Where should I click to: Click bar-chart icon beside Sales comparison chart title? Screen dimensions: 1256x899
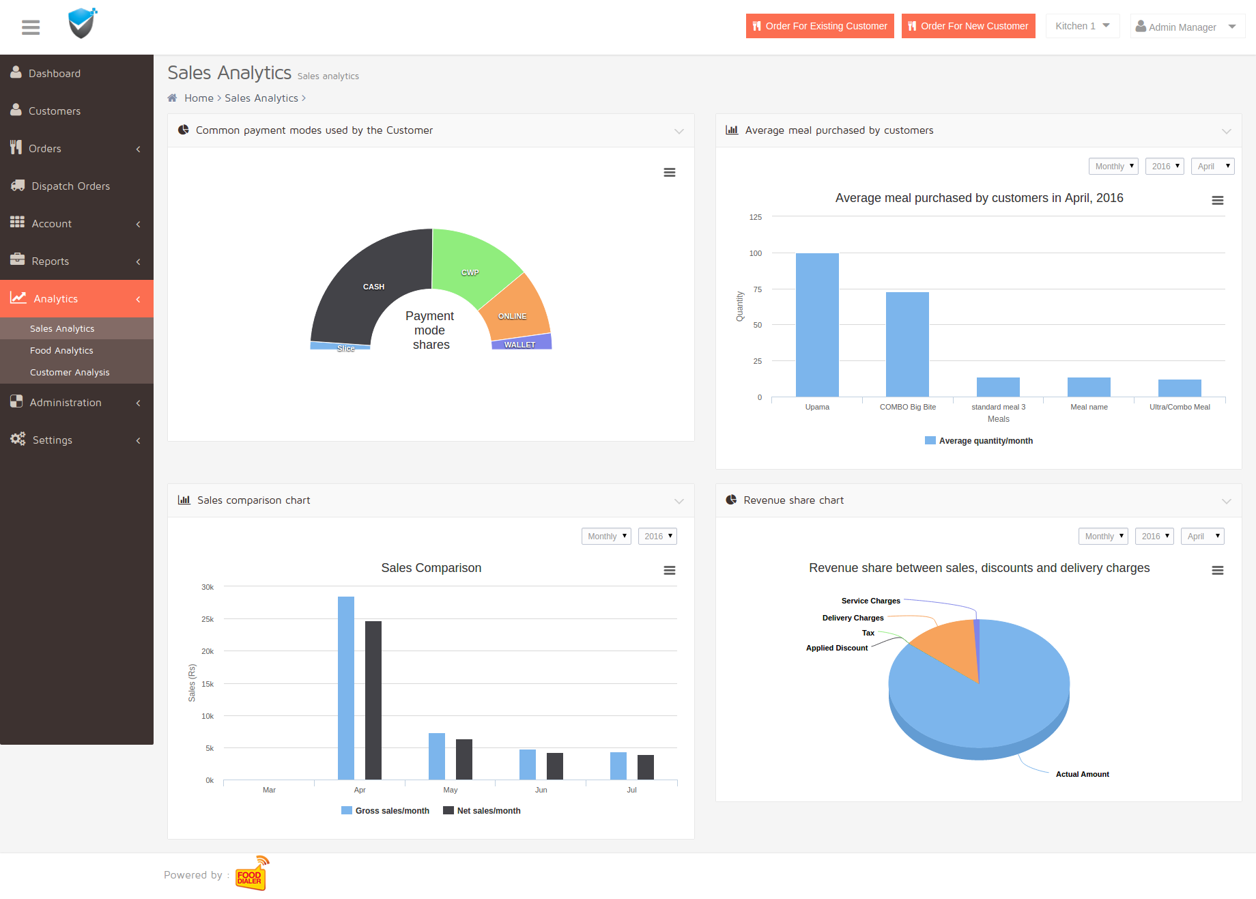pyautogui.click(x=184, y=500)
